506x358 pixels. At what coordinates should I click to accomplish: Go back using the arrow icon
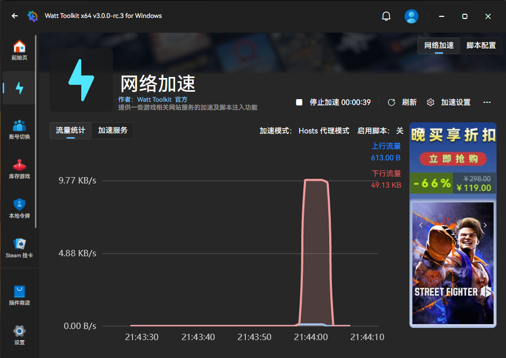[15, 16]
